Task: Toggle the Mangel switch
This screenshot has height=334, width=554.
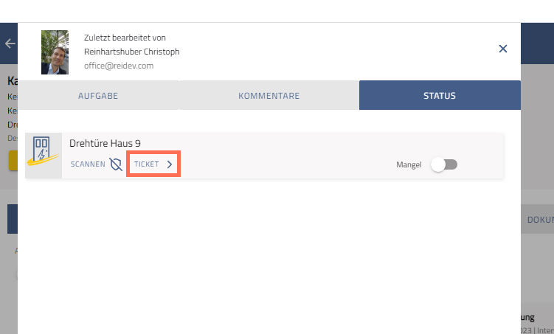Action: click(x=444, y=164)
